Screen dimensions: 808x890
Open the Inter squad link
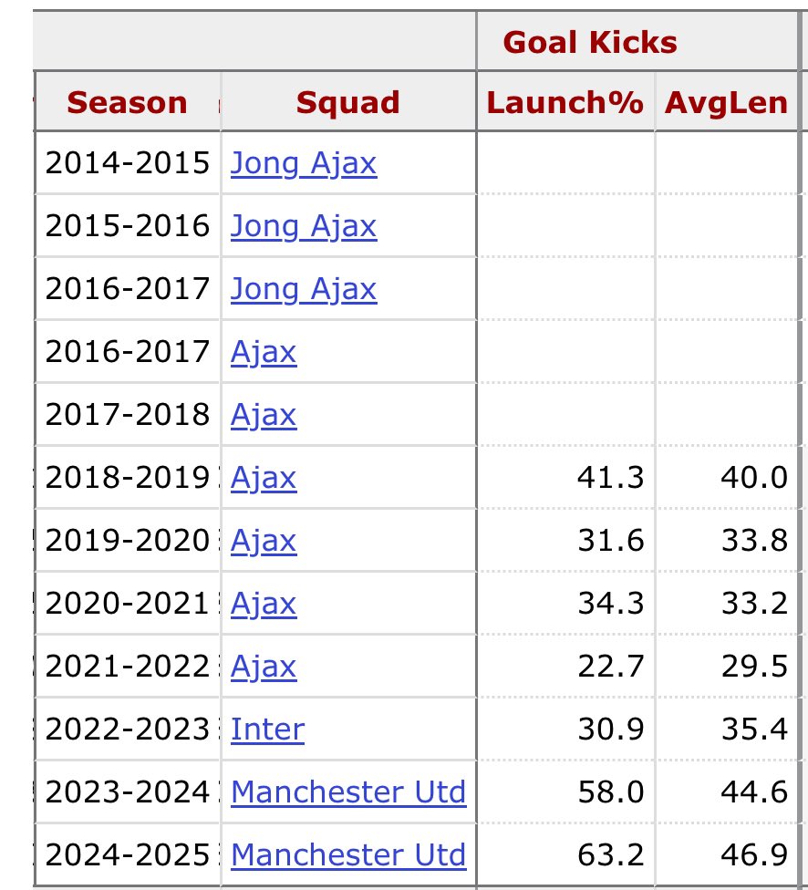[267, 730]
